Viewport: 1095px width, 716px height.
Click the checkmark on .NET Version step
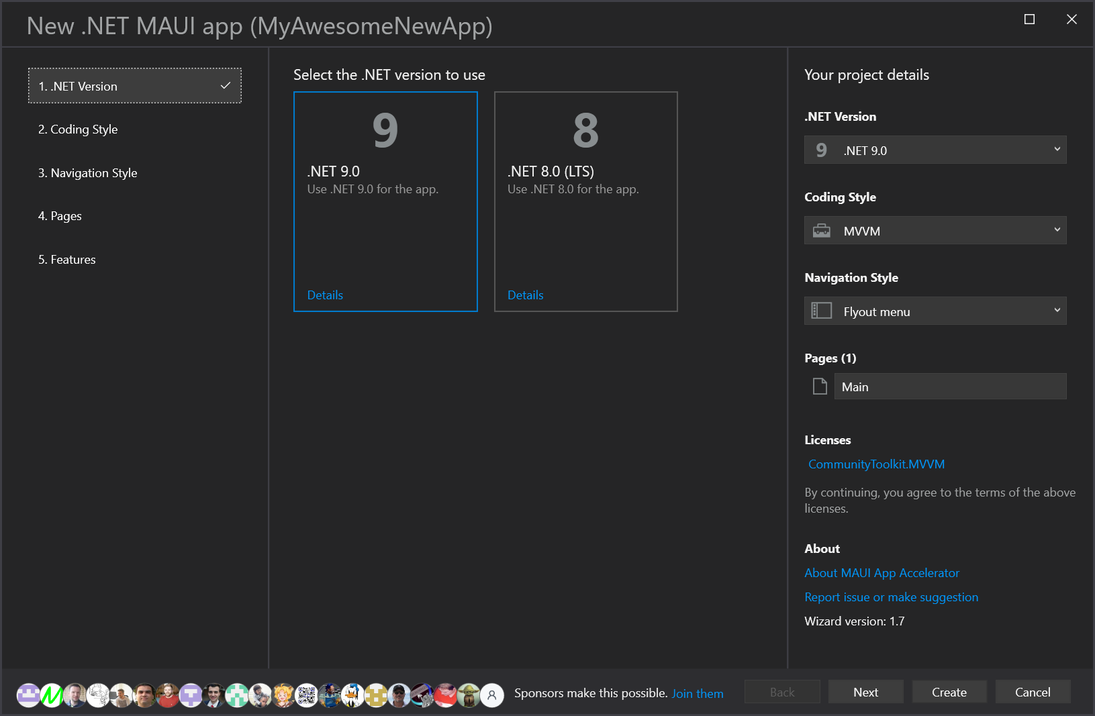[226, 86]
